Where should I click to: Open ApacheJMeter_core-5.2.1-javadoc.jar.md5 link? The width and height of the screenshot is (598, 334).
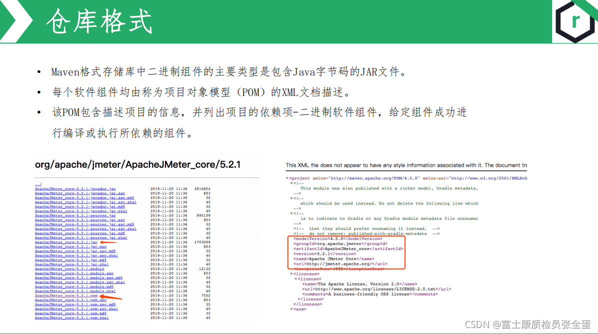(80, 206)
